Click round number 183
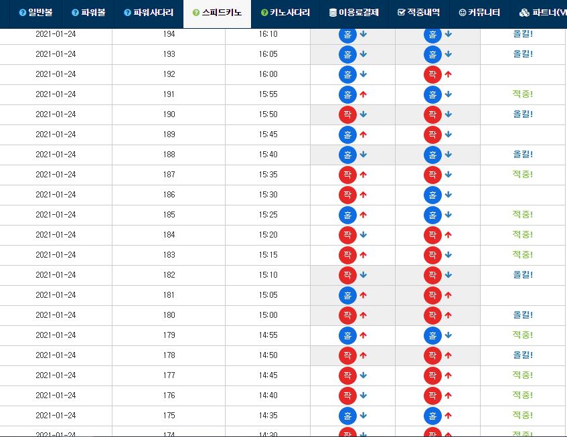Viewport: 567px width, 437px height. coord(169,255)
